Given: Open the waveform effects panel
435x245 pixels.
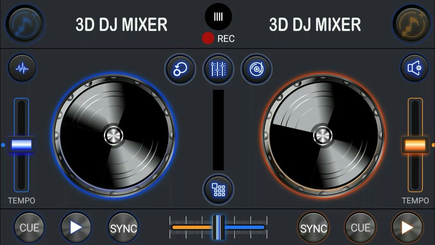Looking at the screenshot, I should click(22, 68).
